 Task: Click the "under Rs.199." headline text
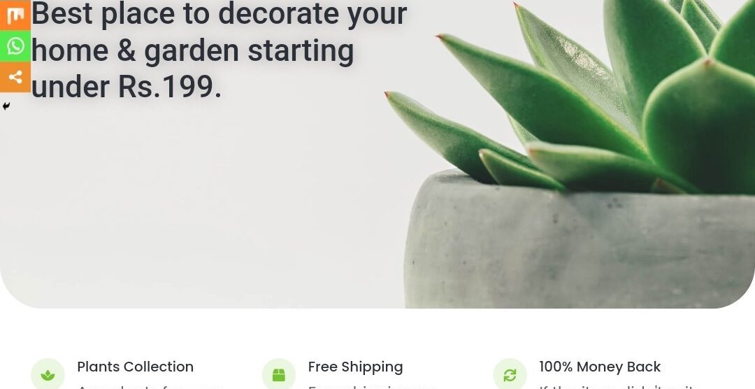pos(126,87)
